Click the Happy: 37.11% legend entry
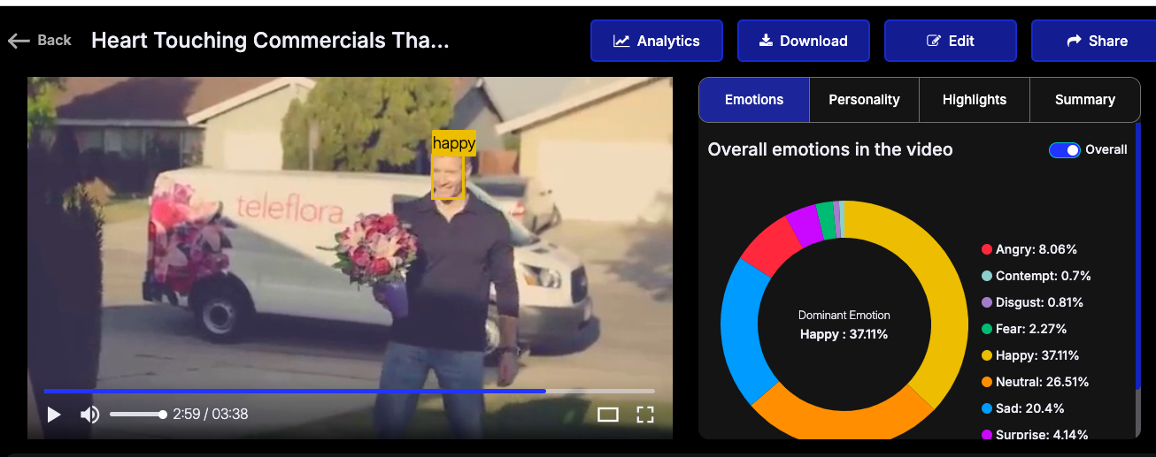This screenshot has width=1156, height=457. point(1030,355)
